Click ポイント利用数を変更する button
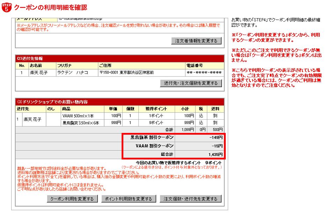 pyautogui.click(x=129, y=199)
